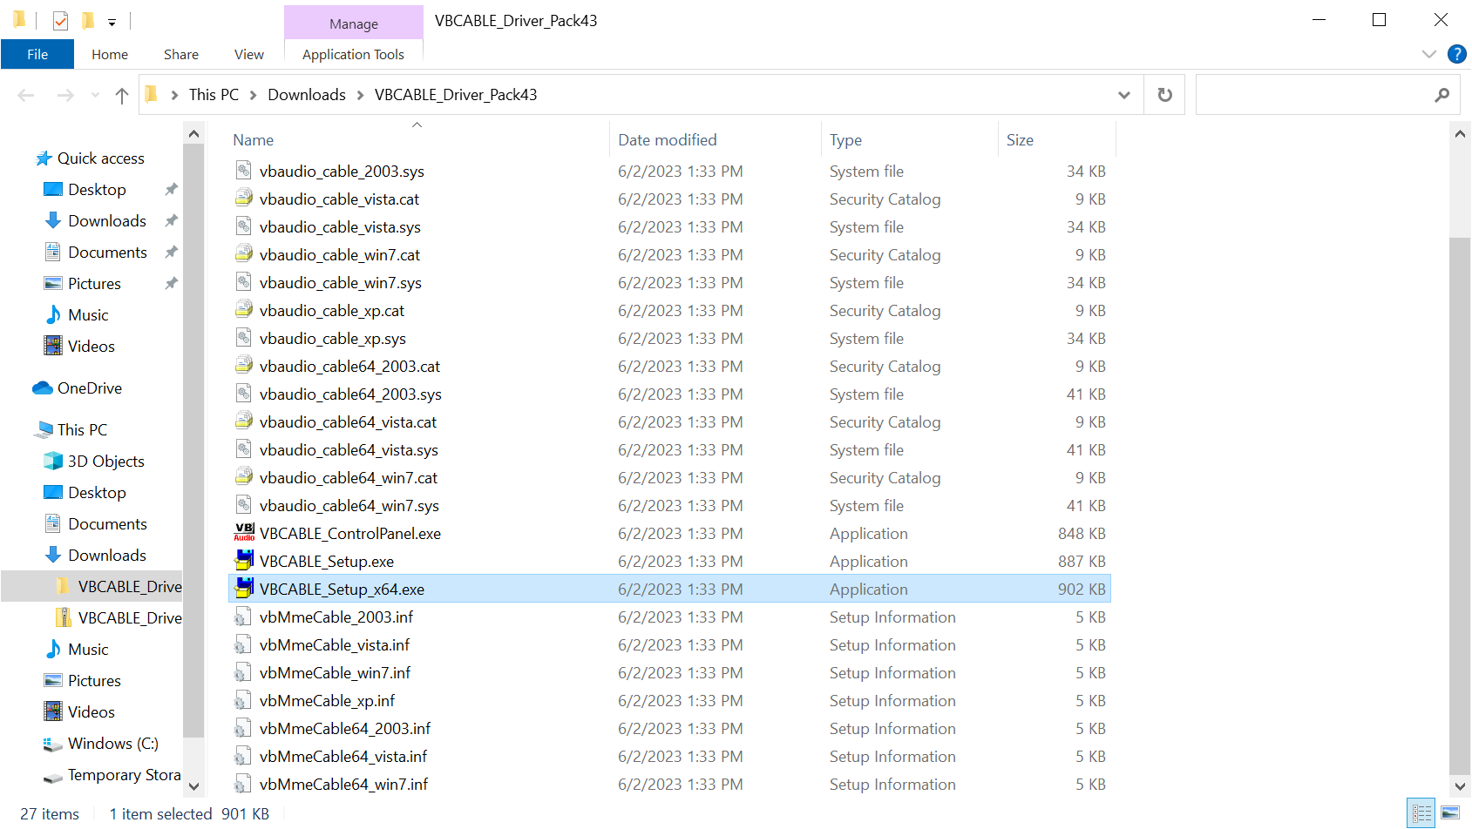Switch to Details view layout icon
Image resolution: width=1472 pixels, height=829 pixels.
point(1421,813)
